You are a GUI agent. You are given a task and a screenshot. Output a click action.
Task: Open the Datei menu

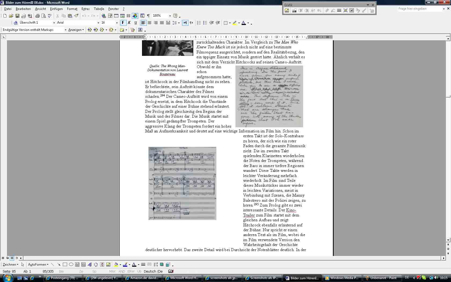tap(8, 9)
